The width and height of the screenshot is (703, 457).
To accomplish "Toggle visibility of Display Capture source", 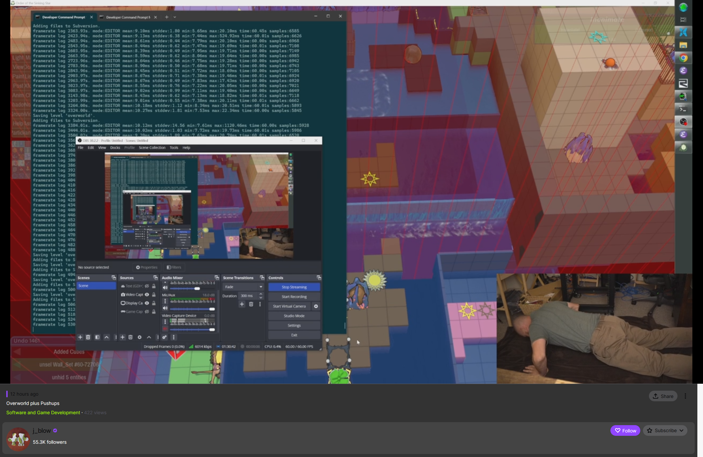I will click(x=147, y=303).
